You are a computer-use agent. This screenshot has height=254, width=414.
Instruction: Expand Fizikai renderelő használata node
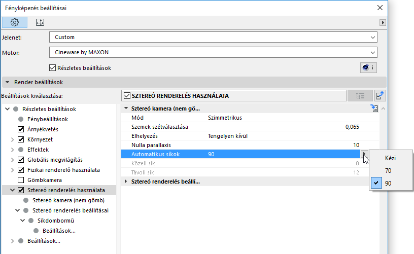(12, 170)
